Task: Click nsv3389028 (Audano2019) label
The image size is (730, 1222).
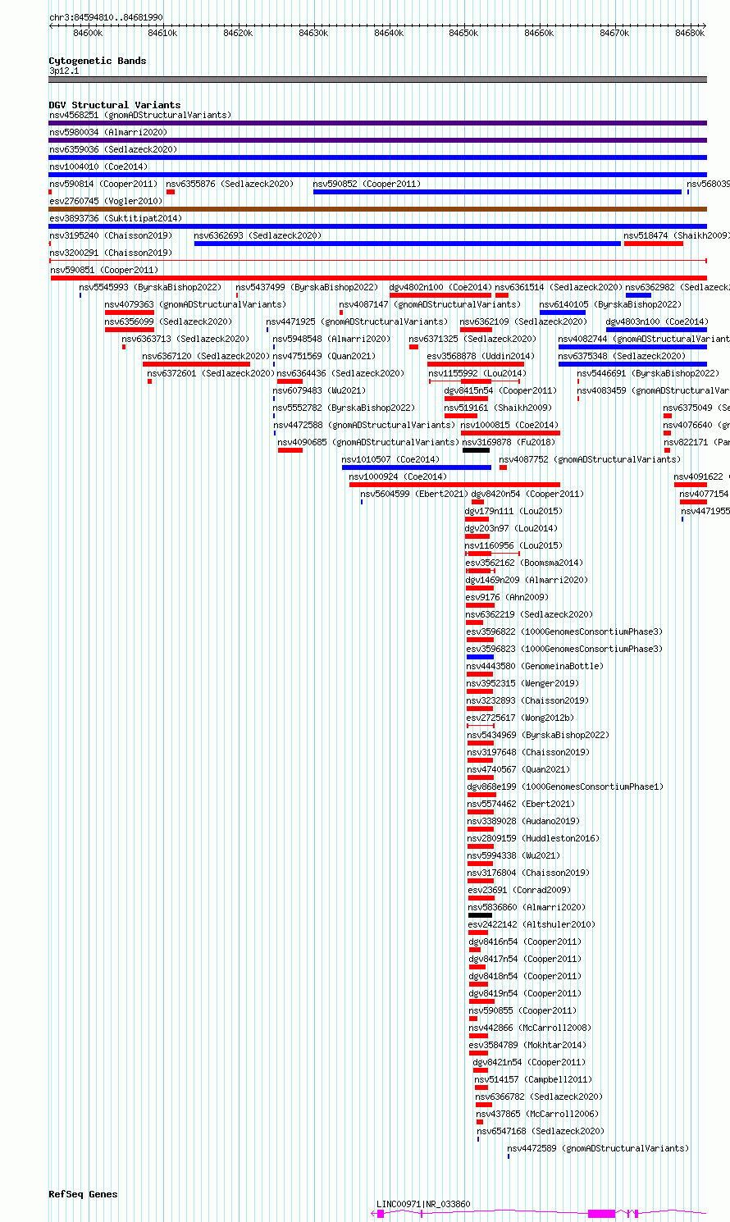Action: [x=524, y=821]
